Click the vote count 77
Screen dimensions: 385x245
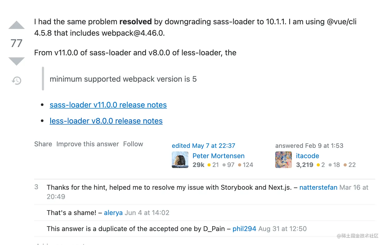point(17,43)
